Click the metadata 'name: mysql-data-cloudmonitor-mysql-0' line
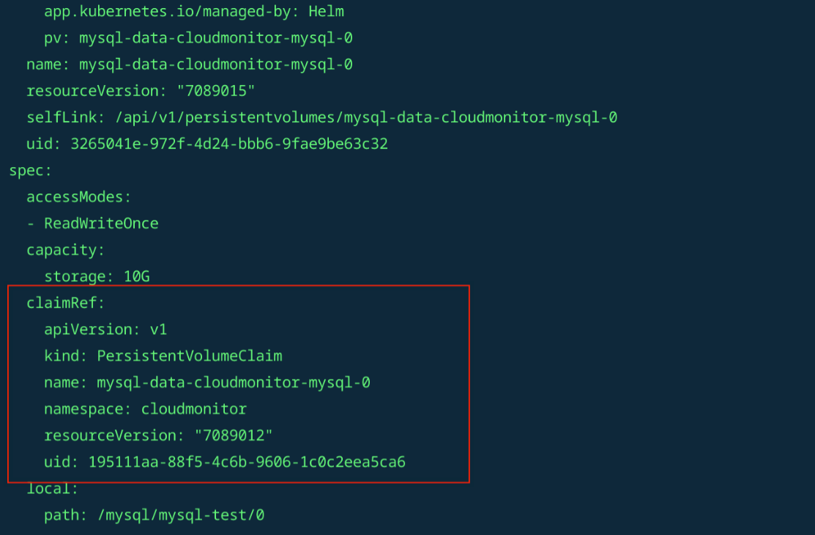 point(190,64)
